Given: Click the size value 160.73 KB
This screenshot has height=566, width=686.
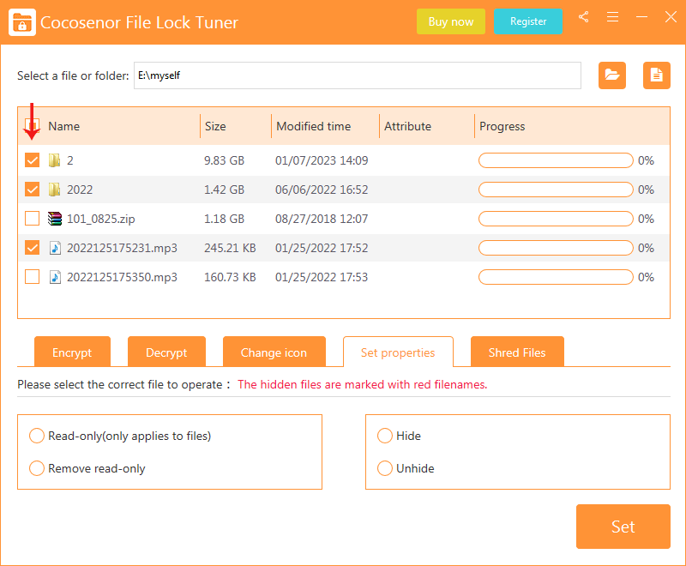Looking at the screenshot, I should pyautogui.click(x=230, y=277).
